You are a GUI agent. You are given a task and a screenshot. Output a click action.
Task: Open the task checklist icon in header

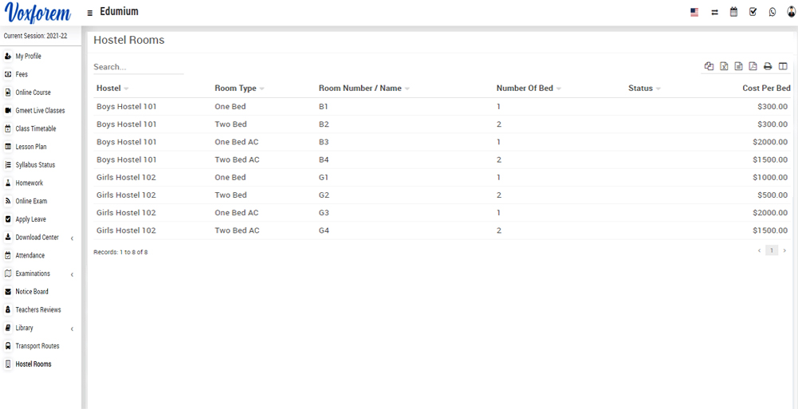[x=753, y=12]
